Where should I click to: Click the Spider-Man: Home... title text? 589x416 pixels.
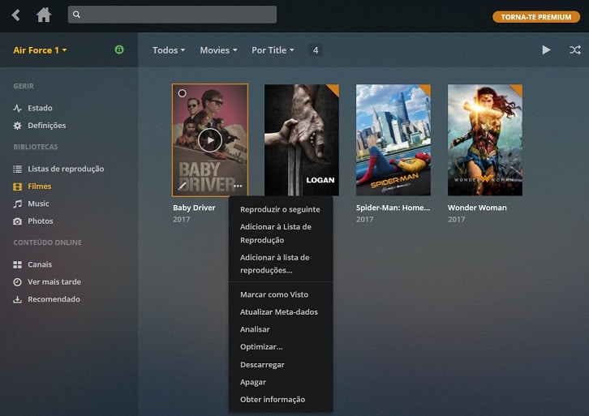[393, 208]
